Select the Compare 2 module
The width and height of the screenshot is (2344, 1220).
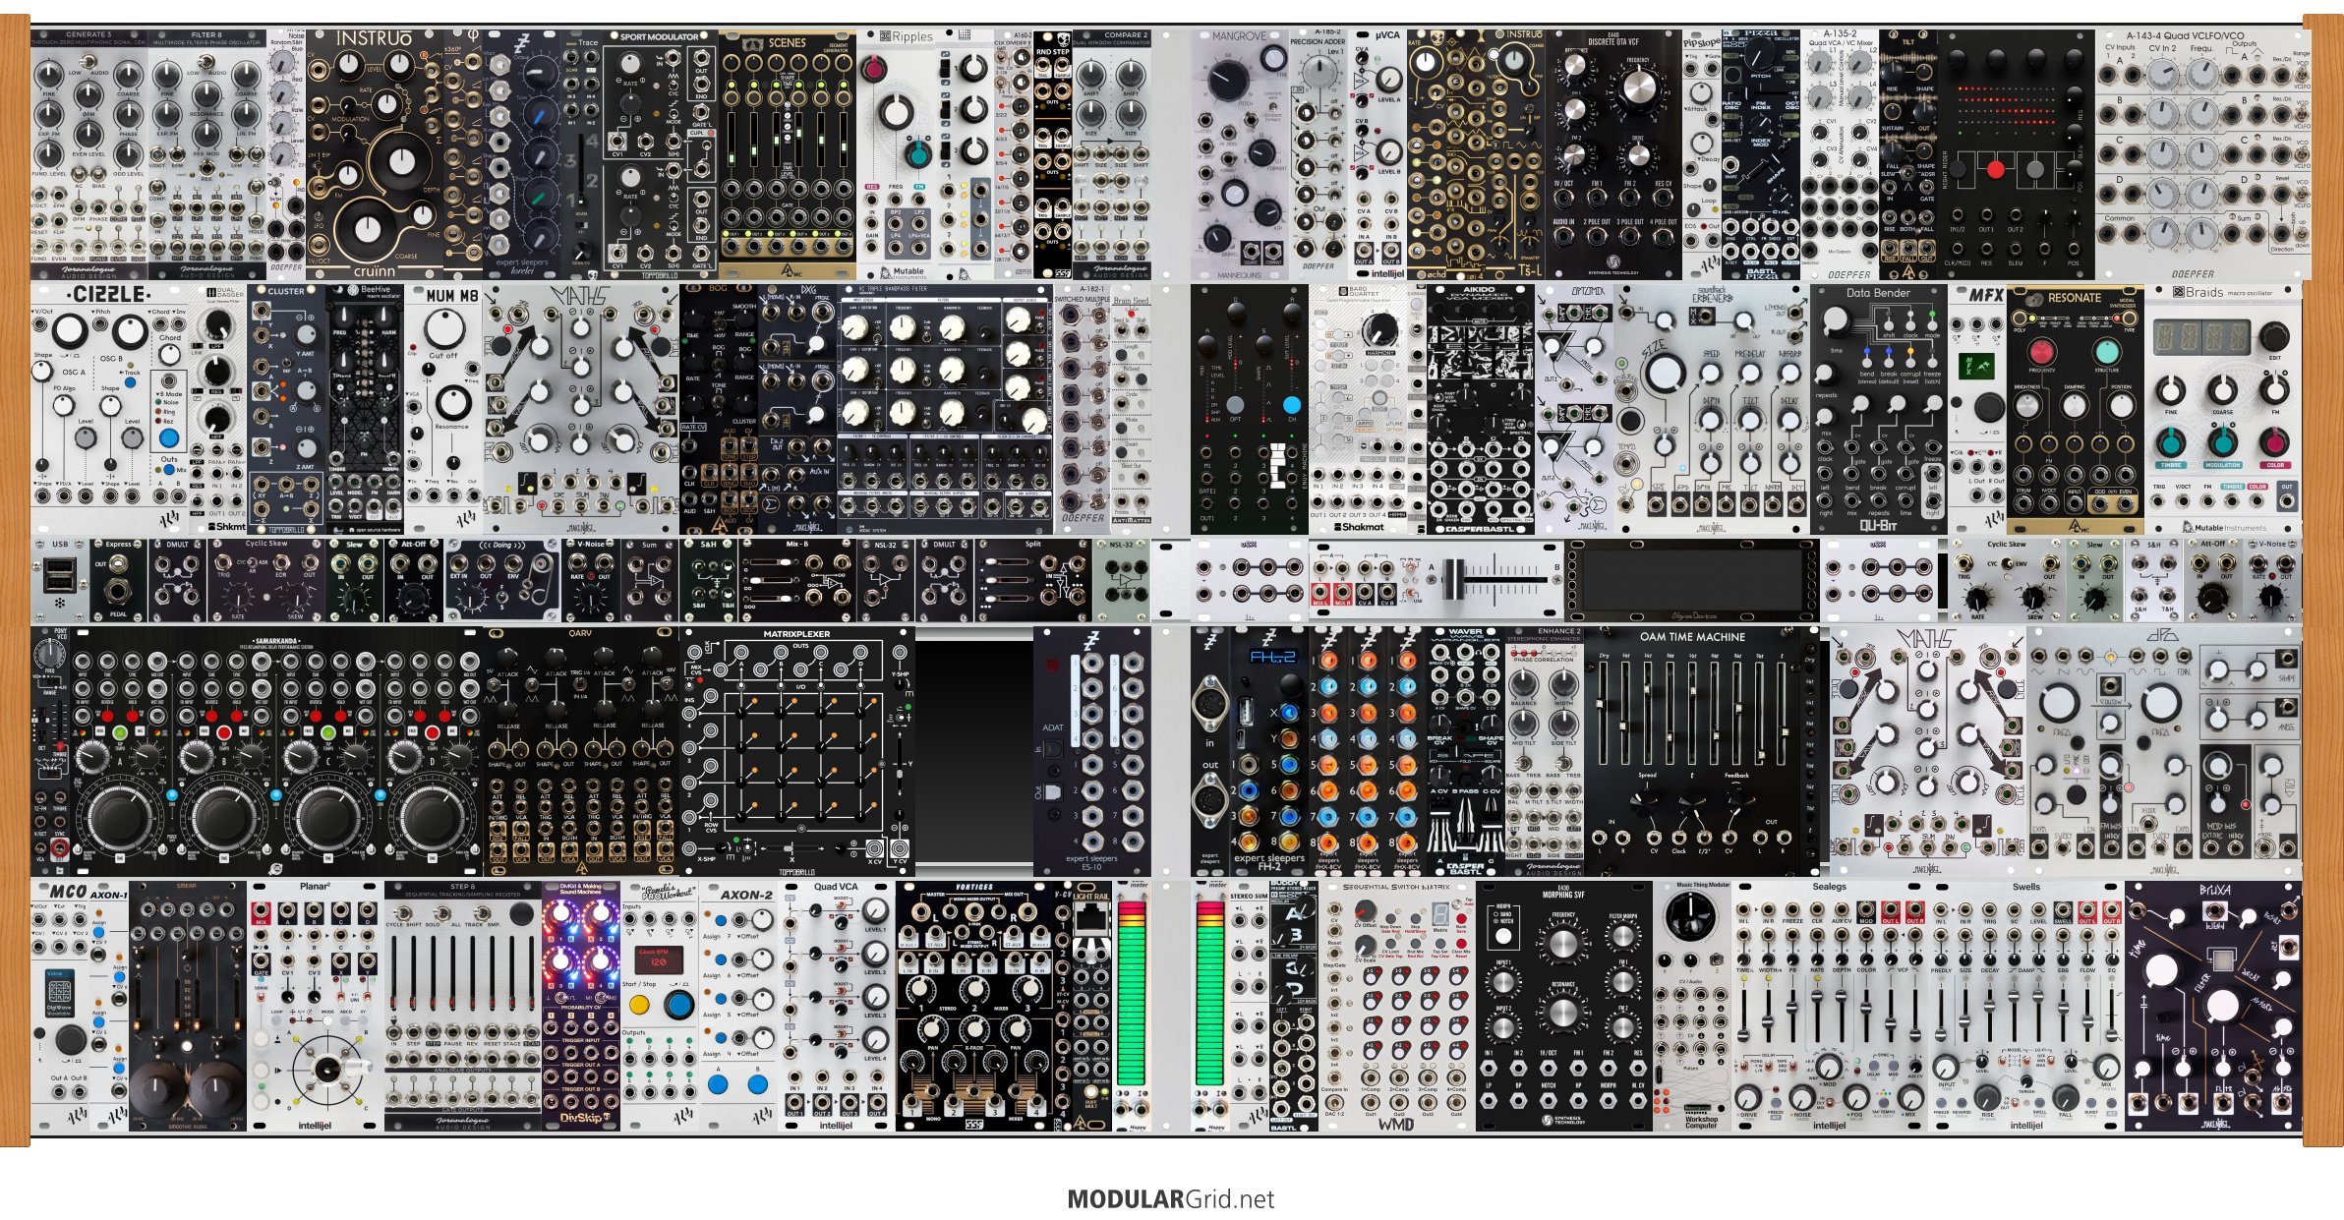pos(1112,154)
